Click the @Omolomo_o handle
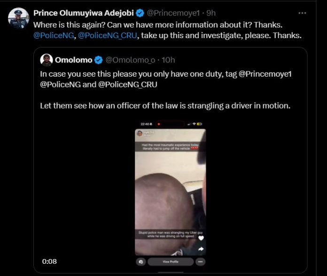This screenshot has height=276, width=327. point(130,60)
